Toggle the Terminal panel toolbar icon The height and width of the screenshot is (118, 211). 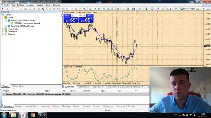(x=172, y=9)
